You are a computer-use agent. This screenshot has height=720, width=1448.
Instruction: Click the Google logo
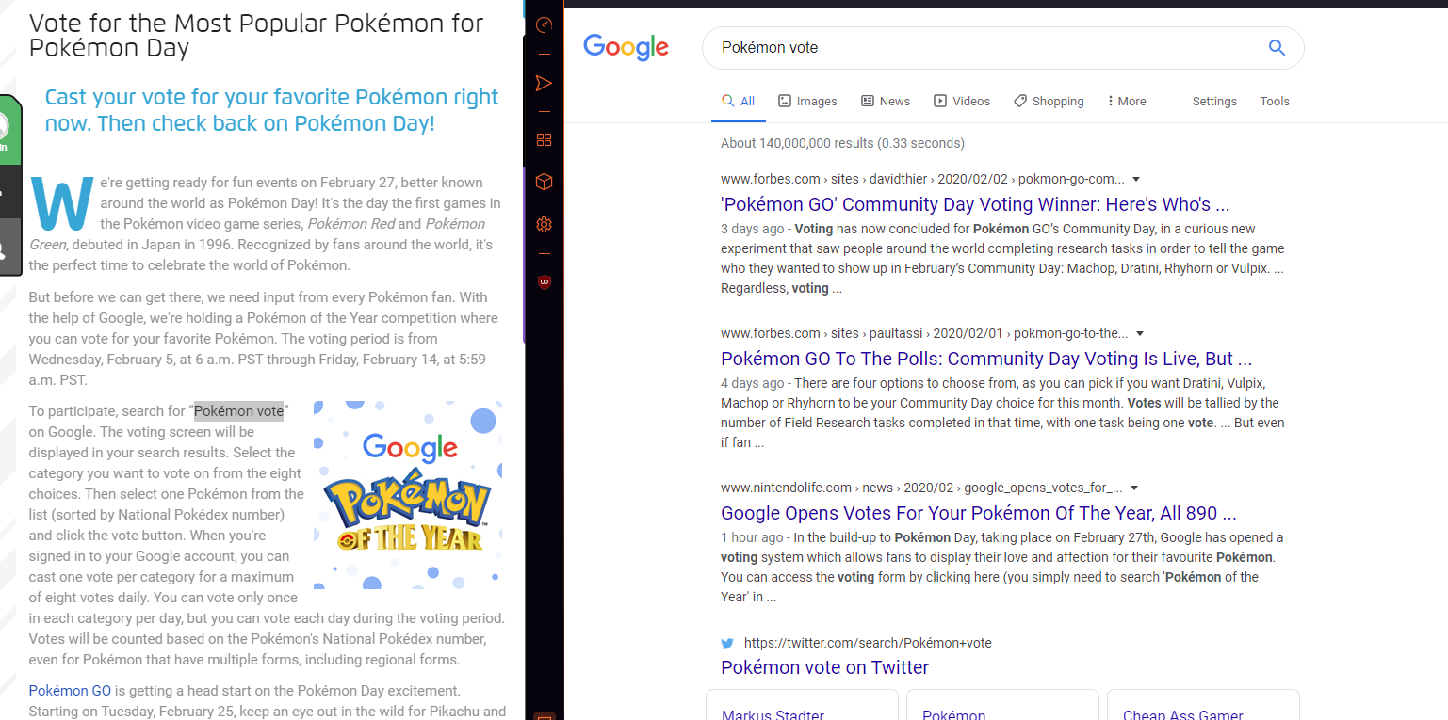(626, 47)
